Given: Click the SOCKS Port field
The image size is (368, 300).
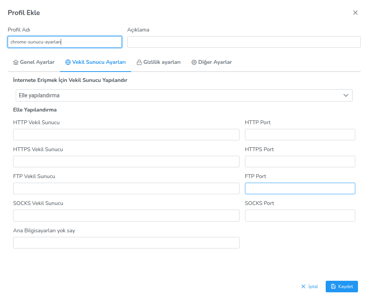Looking at the screenshot, I should coord(300,215).
